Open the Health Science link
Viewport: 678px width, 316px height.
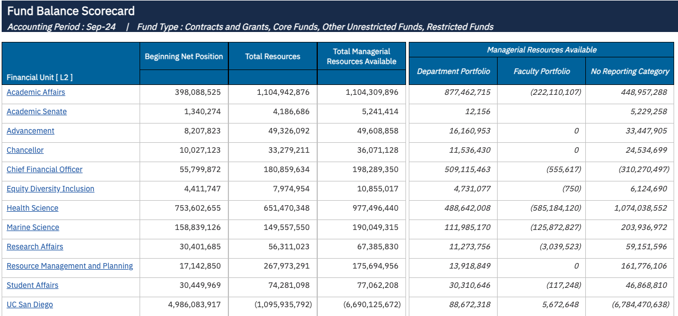33,208
